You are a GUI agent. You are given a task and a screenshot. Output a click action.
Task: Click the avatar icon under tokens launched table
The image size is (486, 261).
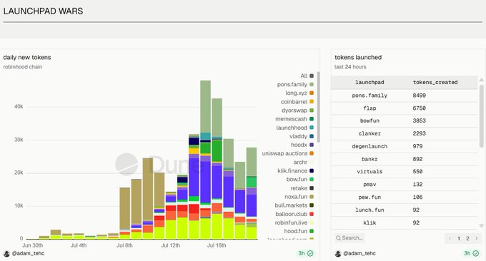click(x=338, y=254)
